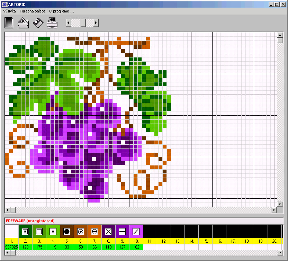Close the ARTOPIK window
The image size is (288, 261).
point(283,4)
